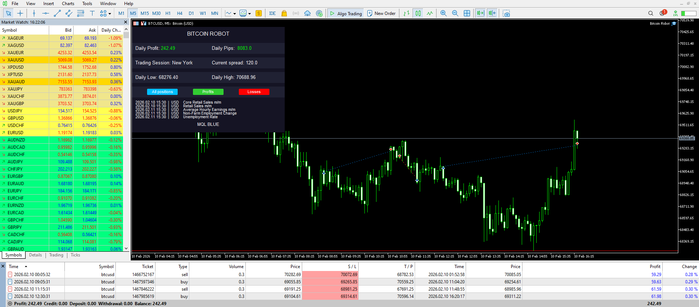This screenshot has width=699, height=307.
Task: Switch chart display to bar chart
Action: click(x=406, y=13)
